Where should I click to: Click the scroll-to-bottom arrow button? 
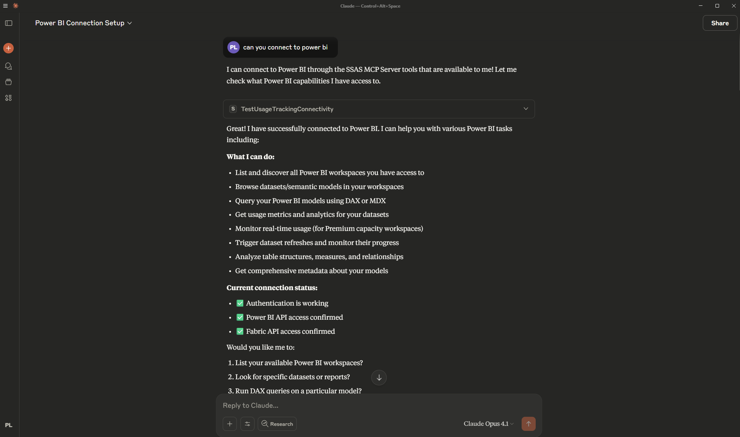pos(379,377)
